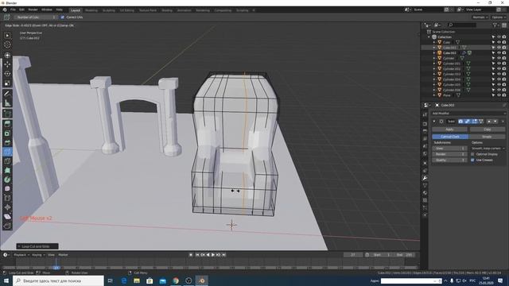Screen dimensions: 509x286
Task: Hide Cylinder.003 using its eye icon
Action: click(x=499, y=74)
